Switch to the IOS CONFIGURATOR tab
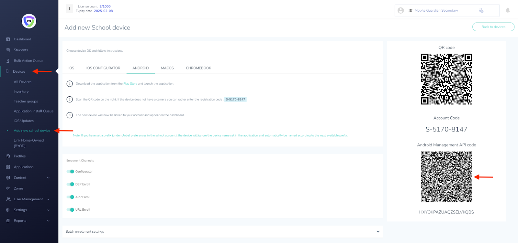Image resolution: width=518 pixels, height=243 pixels. point(103,68)
